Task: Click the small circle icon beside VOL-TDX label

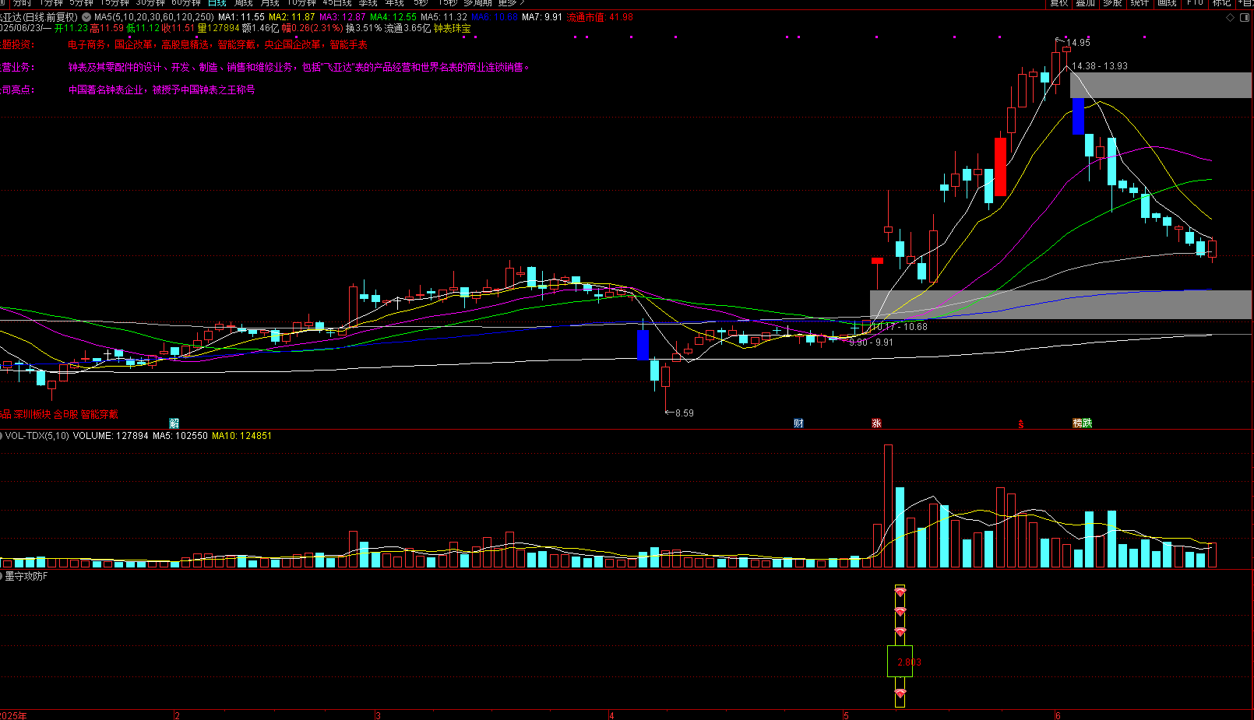Action: point(1,436)
